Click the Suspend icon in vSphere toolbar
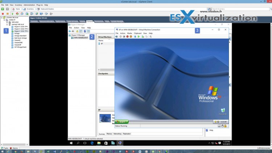 click(x=8, y=14)
